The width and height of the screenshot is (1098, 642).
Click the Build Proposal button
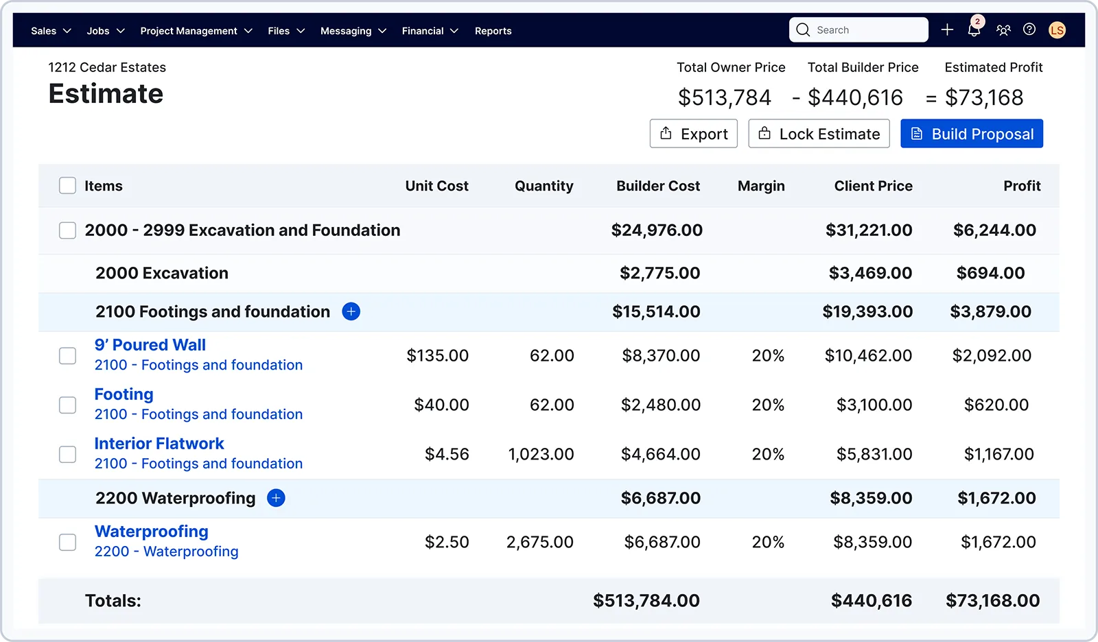(971, 134)
